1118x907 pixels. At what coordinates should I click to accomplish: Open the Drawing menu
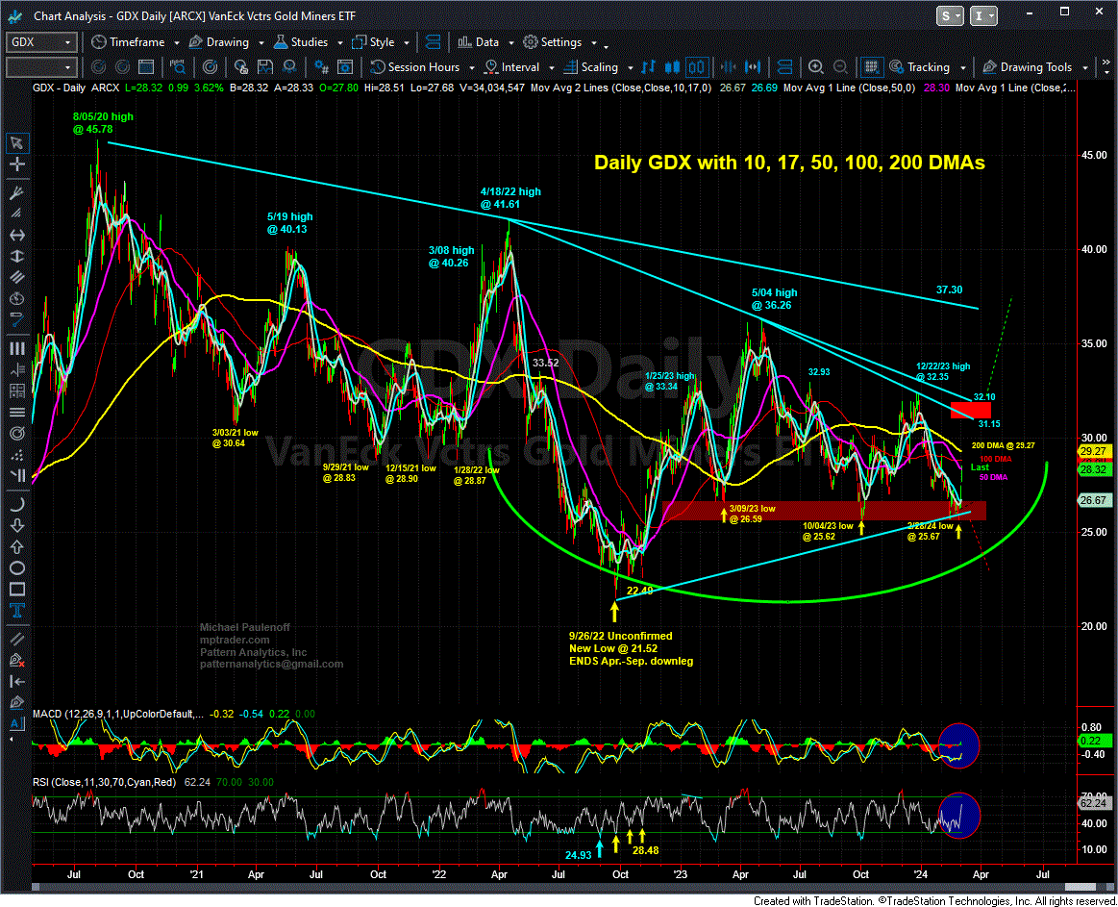(219, 42)
